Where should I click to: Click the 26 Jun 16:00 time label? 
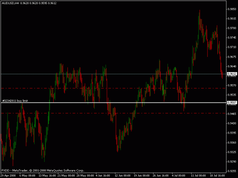click(161, 175)
